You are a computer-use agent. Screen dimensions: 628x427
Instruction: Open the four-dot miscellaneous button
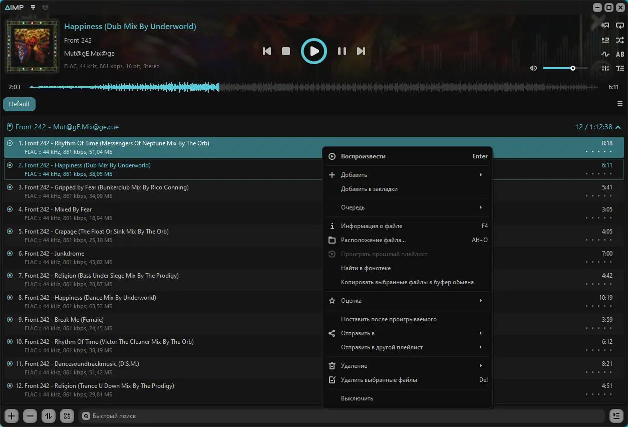coord(67,416)
